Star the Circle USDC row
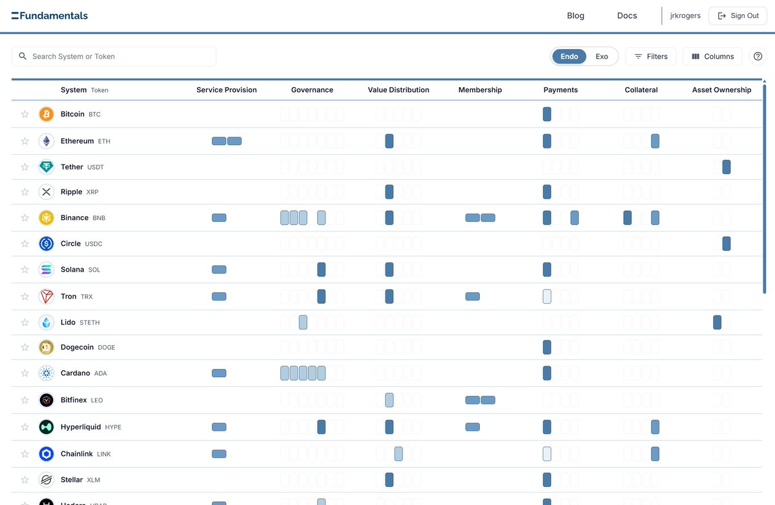This screenshot has height=505, width=775. click(25, 244)
